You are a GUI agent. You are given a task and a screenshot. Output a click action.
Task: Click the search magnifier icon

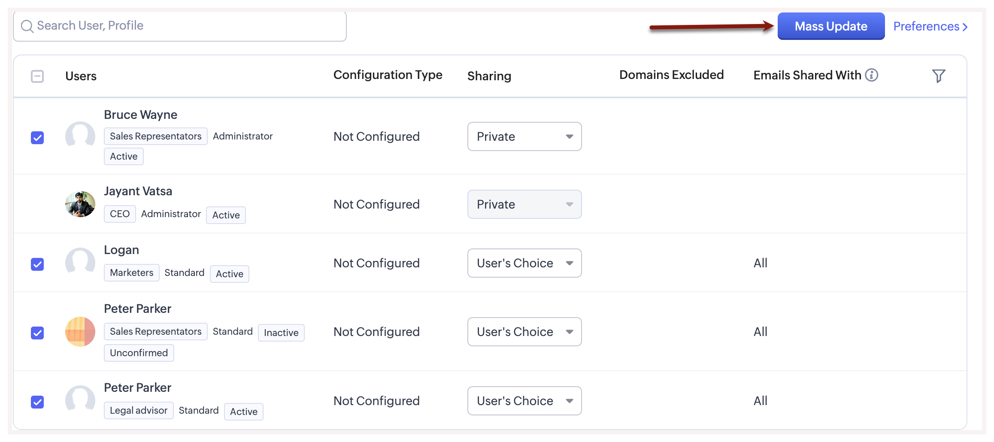(27, 26)
